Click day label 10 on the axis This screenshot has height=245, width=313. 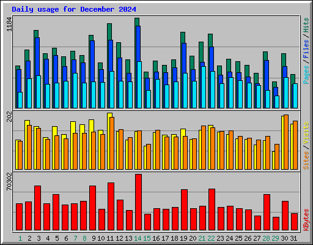click(101, 238)
